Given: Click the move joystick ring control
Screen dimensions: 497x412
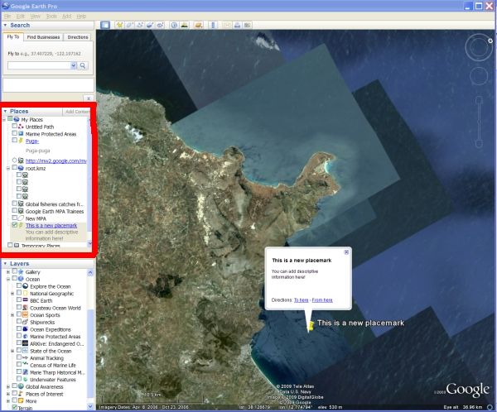Looking at the screenshot, I should tap(479, 76).
